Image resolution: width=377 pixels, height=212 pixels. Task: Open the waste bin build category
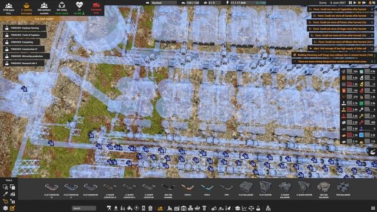pos(151,208)
